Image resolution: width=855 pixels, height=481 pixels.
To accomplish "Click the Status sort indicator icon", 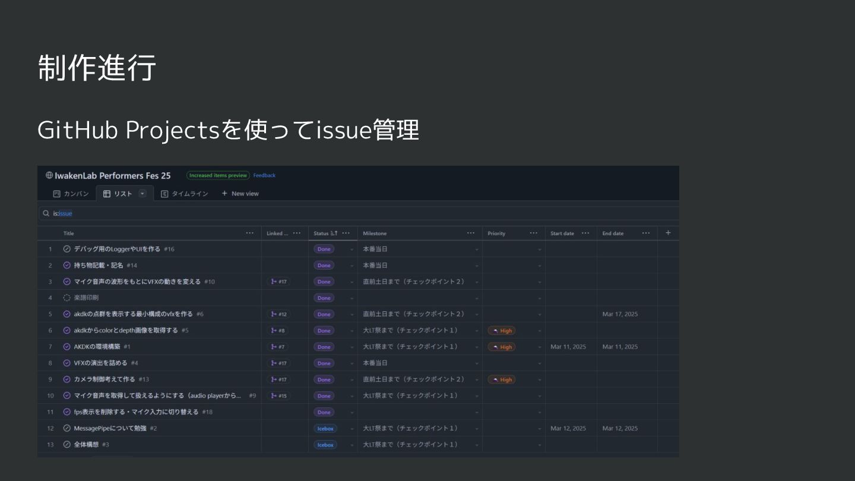I will [x=334, y=233].
